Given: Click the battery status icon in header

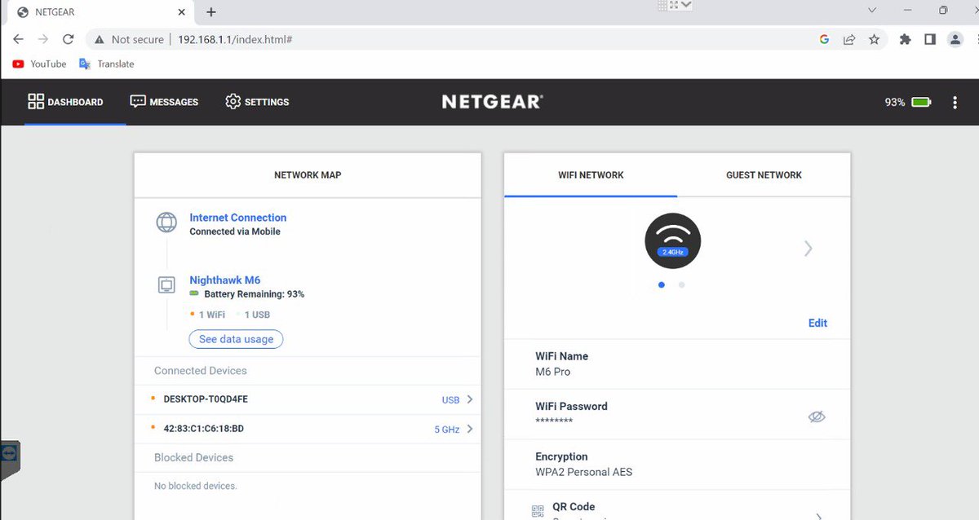Looking at the screenshot, I should coord(922,102).
